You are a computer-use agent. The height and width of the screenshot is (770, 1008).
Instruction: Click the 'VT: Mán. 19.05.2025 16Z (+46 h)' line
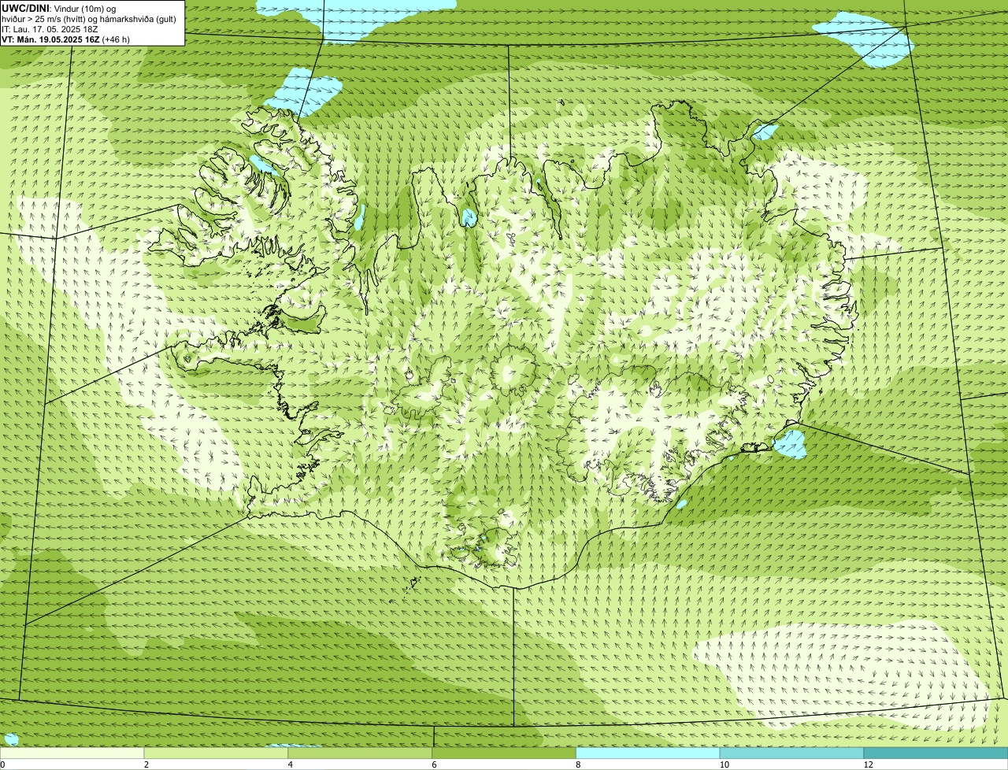pos(65,39)
